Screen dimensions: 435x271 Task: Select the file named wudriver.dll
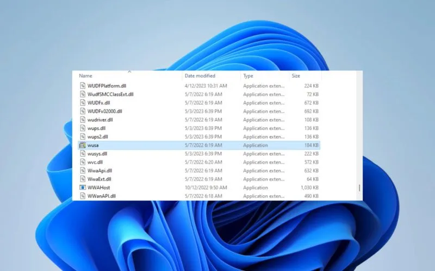100,120
